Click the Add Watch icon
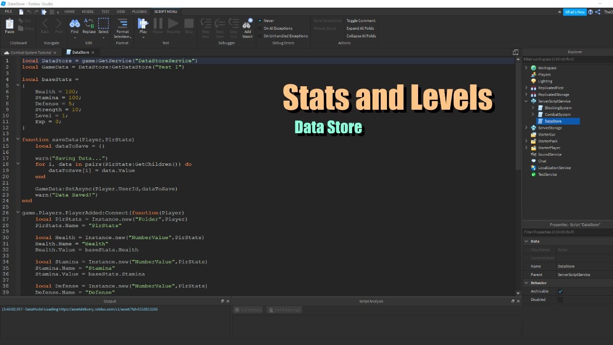 point(247,23)
